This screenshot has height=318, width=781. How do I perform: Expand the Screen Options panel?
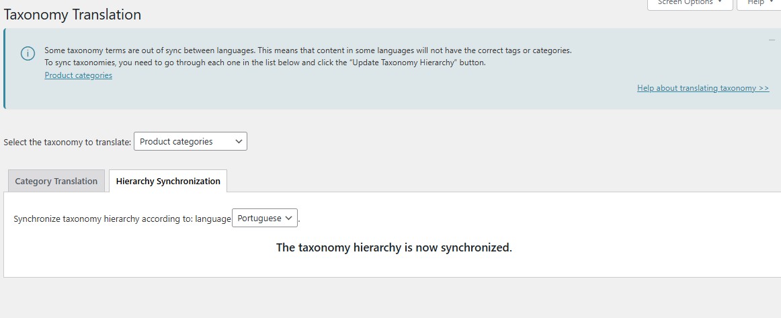690,4
